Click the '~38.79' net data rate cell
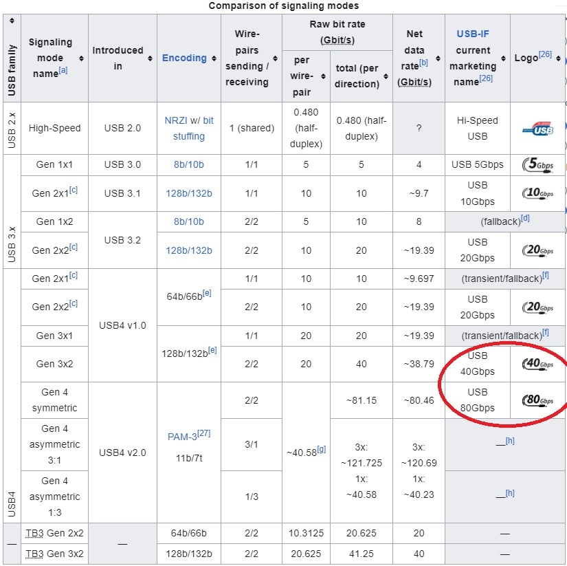This screenshot has height=566, width=567. [x=419, y=364]
